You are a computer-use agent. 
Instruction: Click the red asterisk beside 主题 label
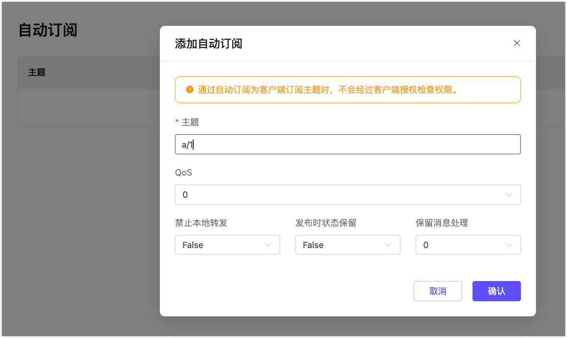176,121
